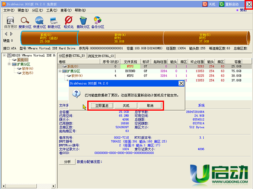Click the 格式化 format icon
253x189 pixels.
tap(69, 22)
